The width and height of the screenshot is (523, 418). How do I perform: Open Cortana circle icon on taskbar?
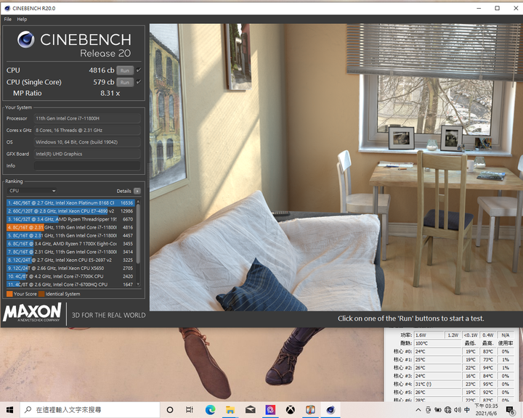pos(170,410)
